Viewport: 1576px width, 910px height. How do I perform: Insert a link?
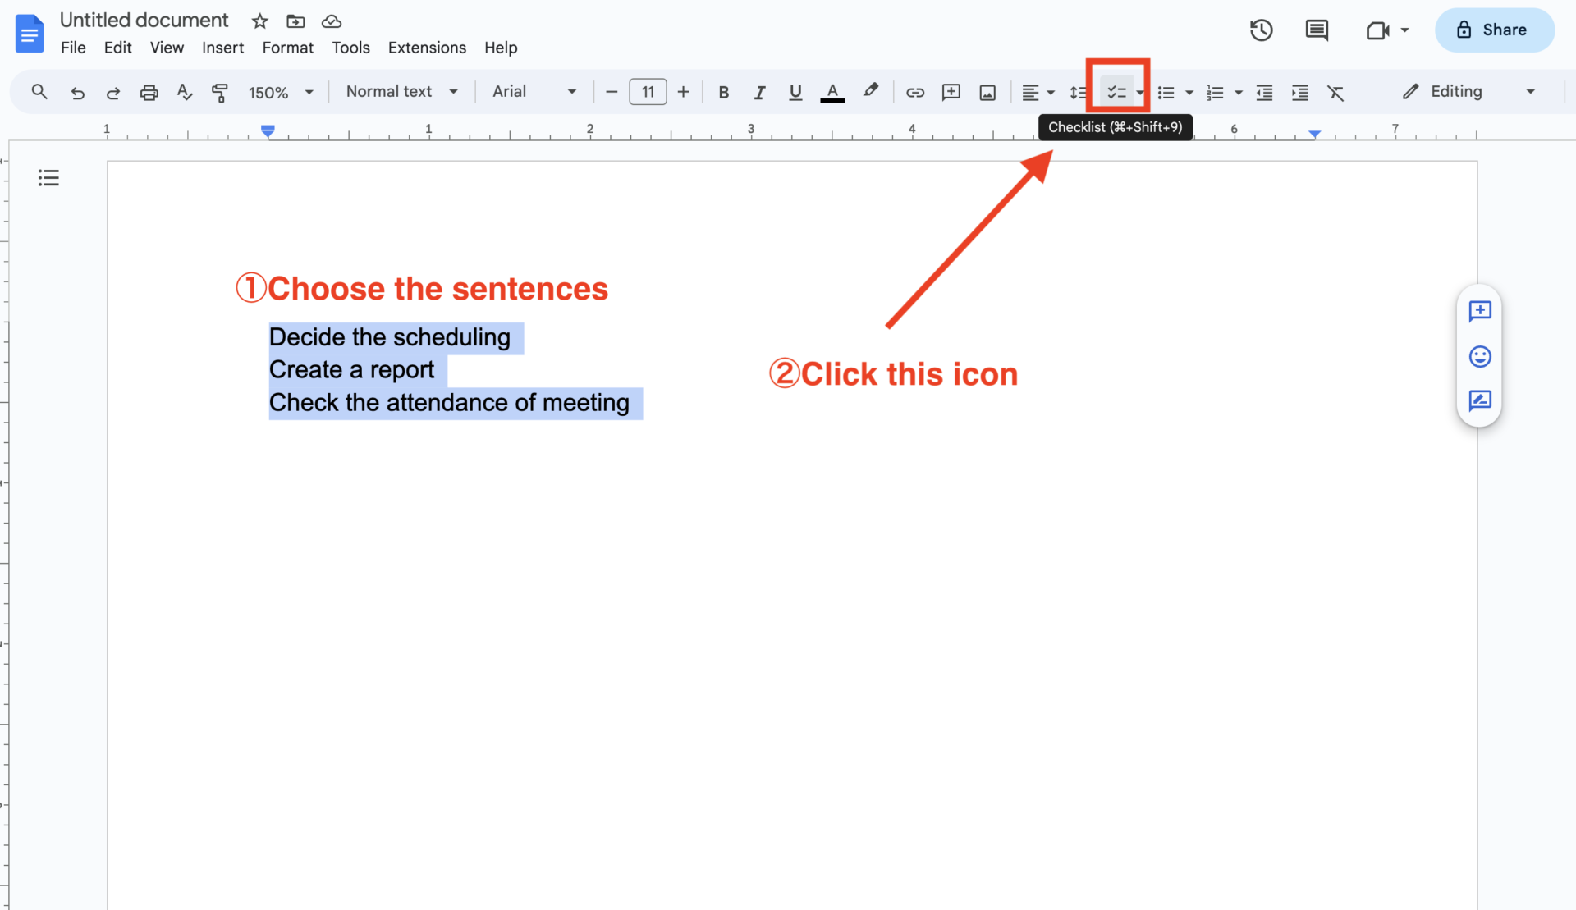tap(914, 93)
